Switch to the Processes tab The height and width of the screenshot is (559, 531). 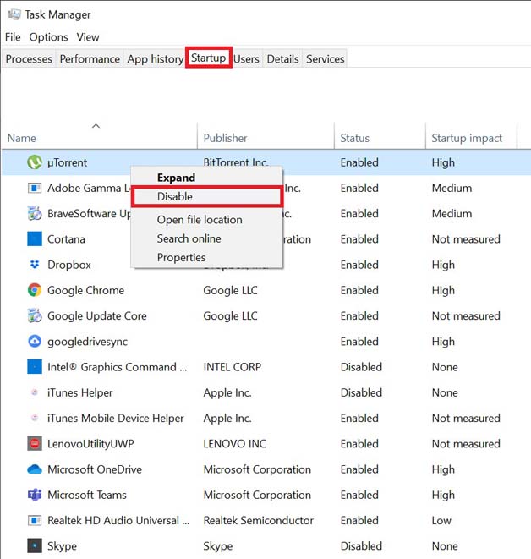click(29, 59)
